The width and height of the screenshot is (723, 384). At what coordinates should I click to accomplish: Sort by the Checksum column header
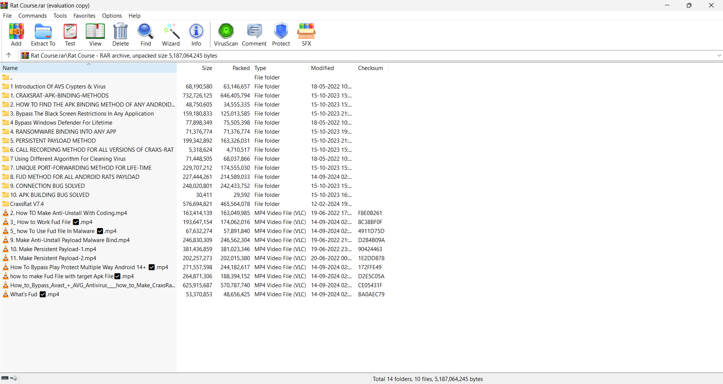pyautogui.click(x=372, y=68)
